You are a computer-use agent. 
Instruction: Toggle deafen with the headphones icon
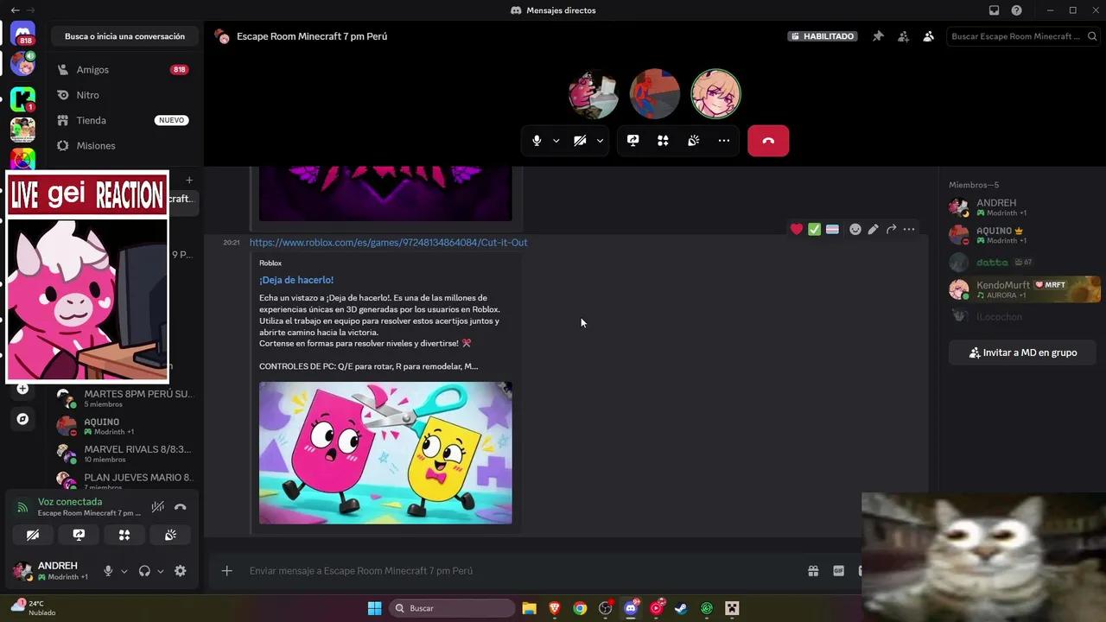coord(144,571)
